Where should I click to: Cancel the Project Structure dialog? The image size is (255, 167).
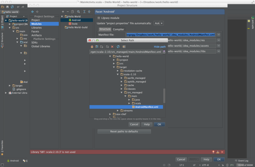tap(181, 160)
